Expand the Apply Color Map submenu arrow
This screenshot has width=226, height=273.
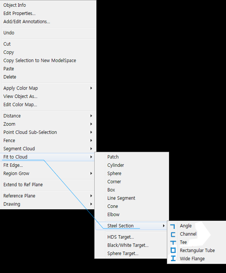tap(91, 88)
